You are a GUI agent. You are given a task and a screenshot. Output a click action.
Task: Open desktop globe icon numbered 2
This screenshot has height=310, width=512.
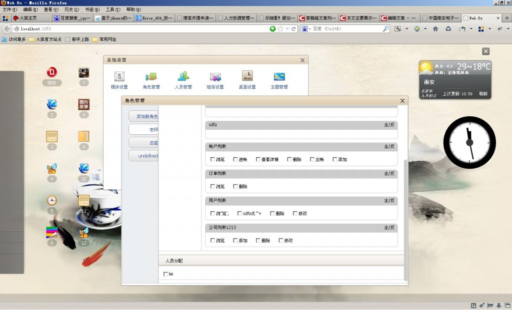point(51,104)
